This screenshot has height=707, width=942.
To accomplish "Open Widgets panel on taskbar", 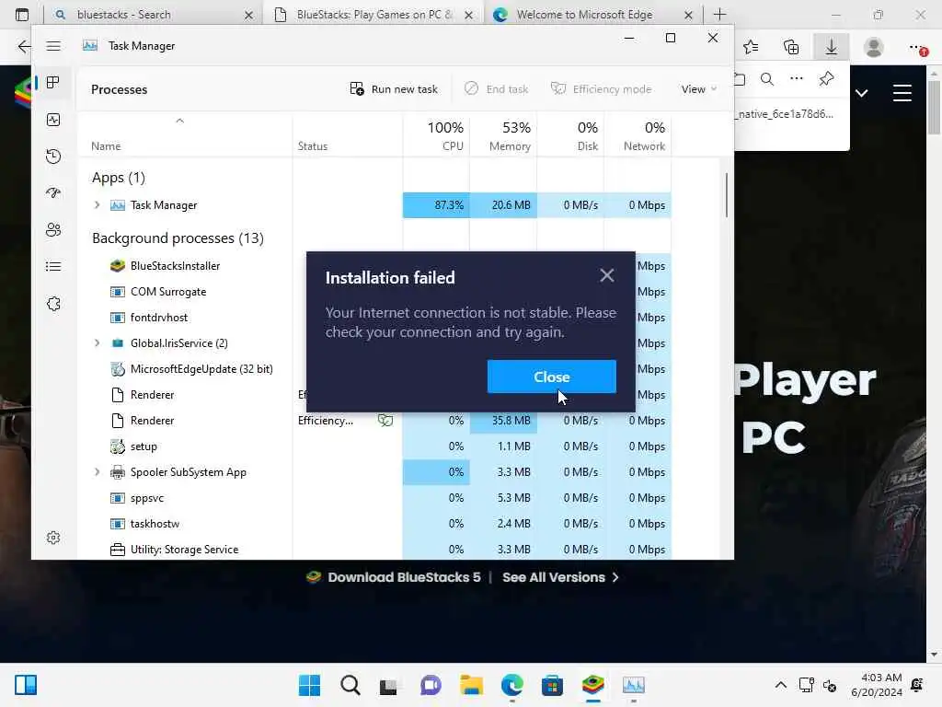I will (x=26, y=685).
